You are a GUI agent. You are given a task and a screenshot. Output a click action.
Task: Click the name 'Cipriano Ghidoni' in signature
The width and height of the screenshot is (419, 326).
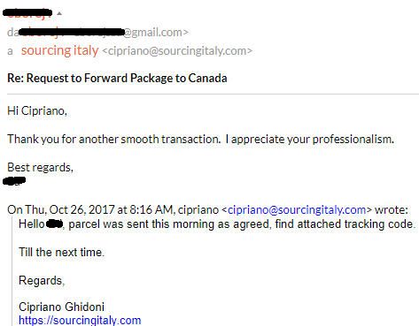pos(61,307)
